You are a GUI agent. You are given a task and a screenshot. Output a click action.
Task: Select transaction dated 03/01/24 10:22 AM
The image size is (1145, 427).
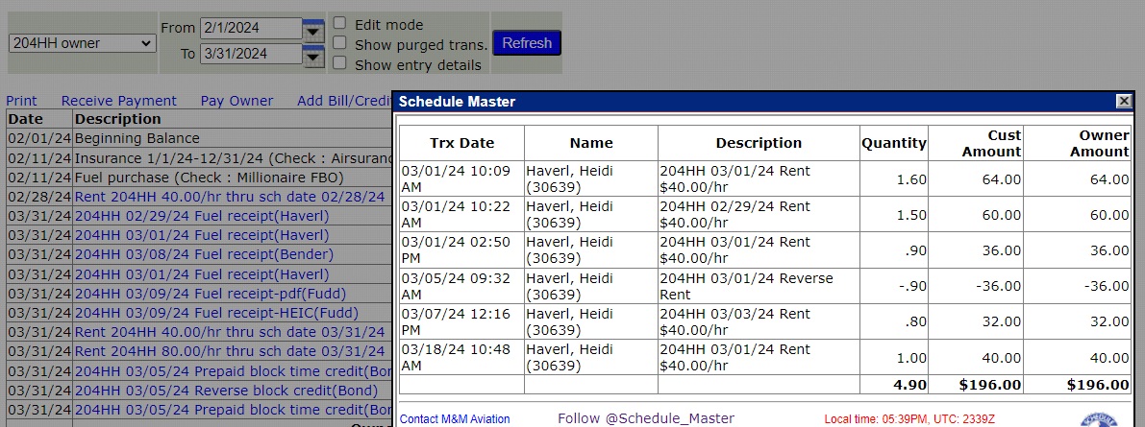[461, 214]
